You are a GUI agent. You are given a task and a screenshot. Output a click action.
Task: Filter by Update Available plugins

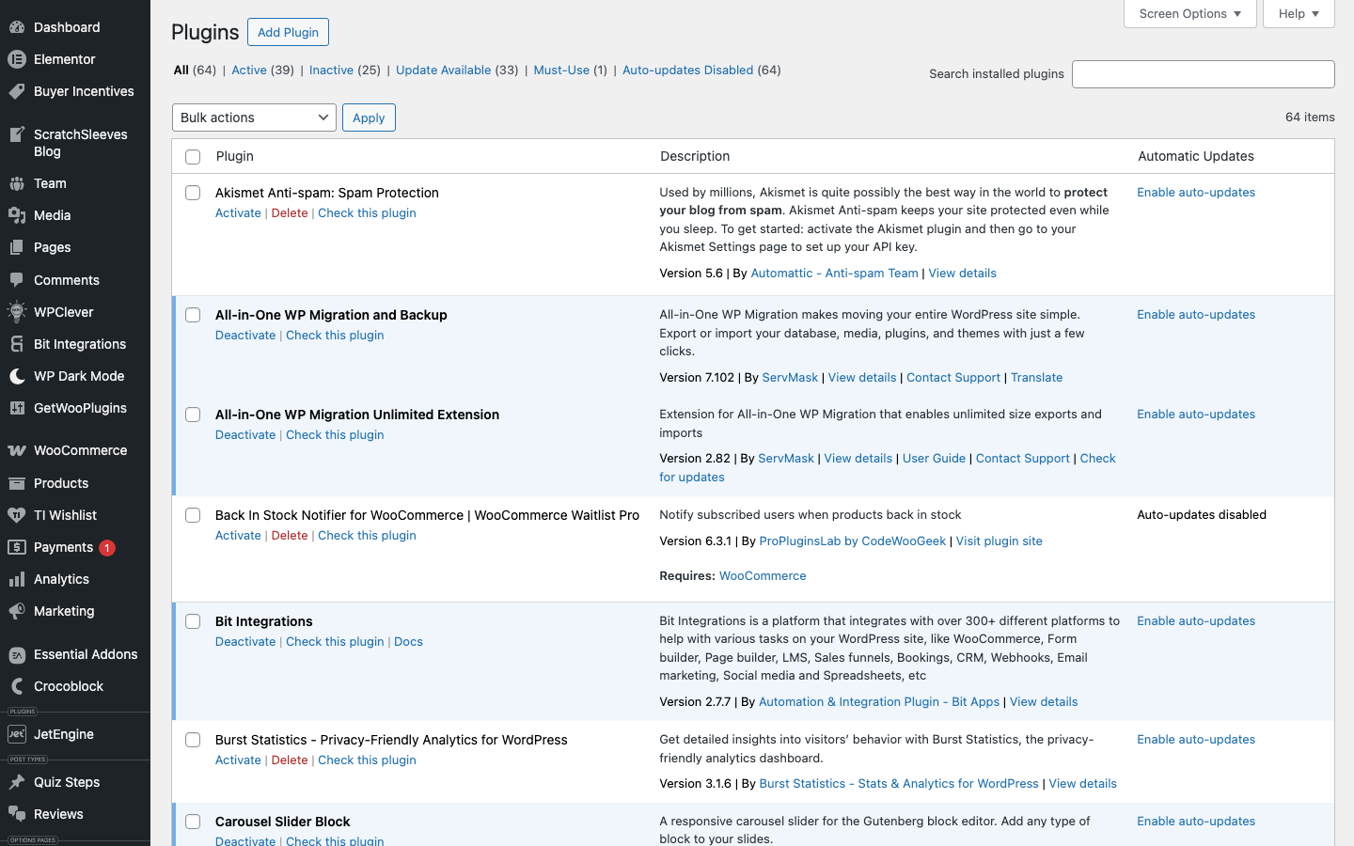443,70
